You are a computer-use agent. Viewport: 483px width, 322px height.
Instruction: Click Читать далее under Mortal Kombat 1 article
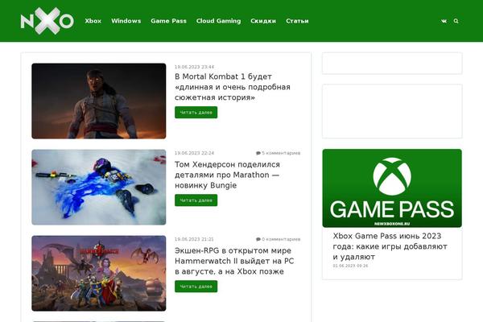tap(196, 113)
